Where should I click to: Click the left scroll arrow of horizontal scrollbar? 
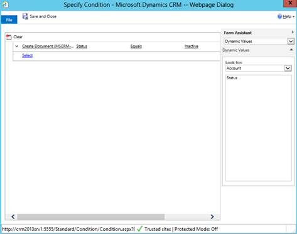pyautogui.click(x=13, y=216)
